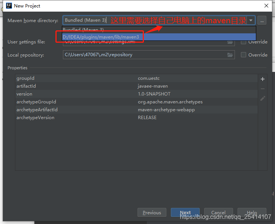The image size is (275, 224).
Task: Click the remove property minus icon
Action: coord(262,89)
